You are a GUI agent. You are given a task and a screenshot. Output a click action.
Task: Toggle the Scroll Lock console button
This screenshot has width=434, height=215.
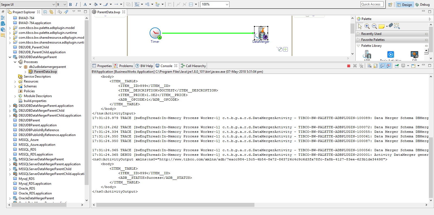coord(376,66)
